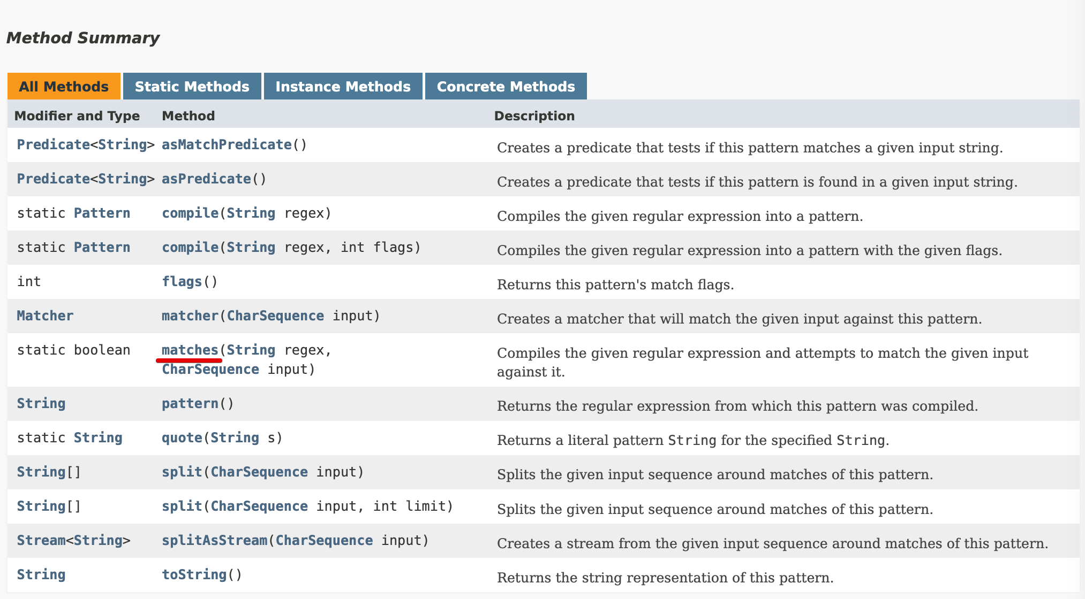Open Pattern type link in compile(String regex) row
This screenshot has width=1085, height=599.
(x=102, y=213)
